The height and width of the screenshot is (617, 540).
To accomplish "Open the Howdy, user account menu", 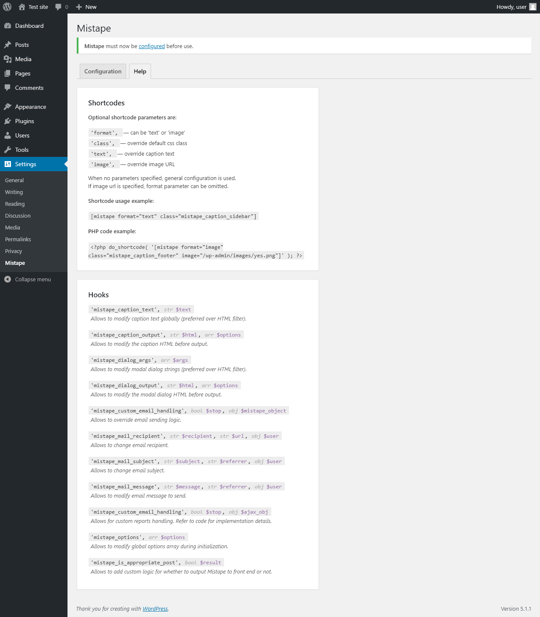I will coord(511,7).
